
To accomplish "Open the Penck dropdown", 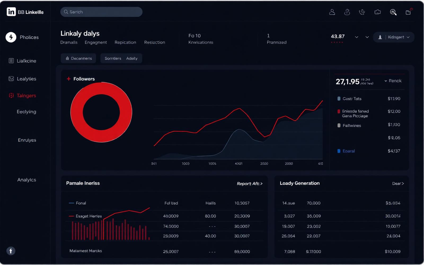I will (393, 81).
